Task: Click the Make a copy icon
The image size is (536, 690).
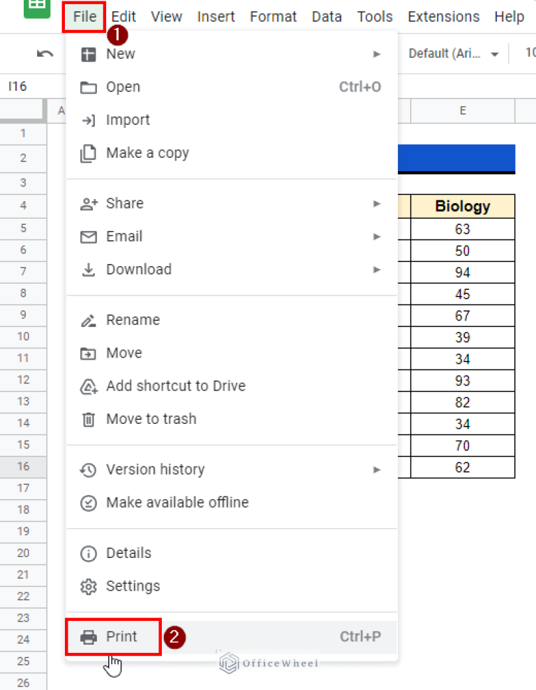Action: point(89,154)
